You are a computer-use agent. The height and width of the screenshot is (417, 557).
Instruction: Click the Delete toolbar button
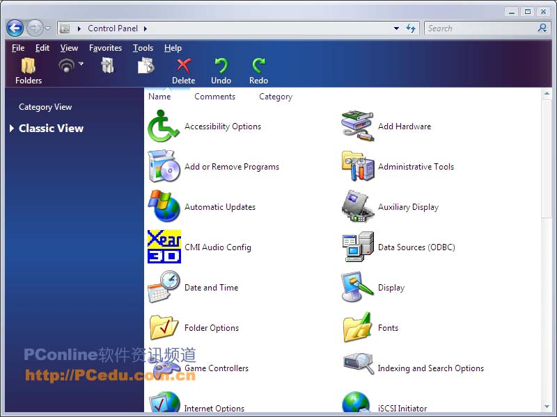(184, 72)
